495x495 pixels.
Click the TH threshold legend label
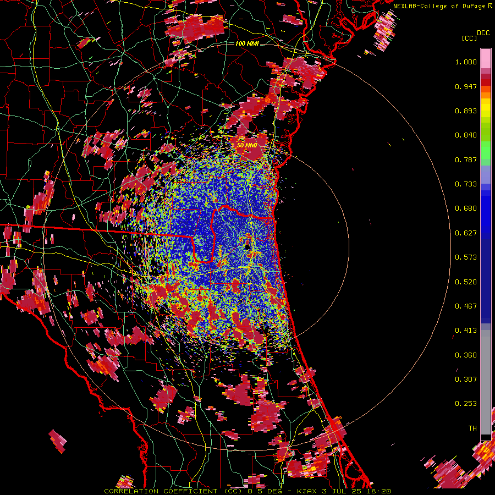click(x=472, y=428)
